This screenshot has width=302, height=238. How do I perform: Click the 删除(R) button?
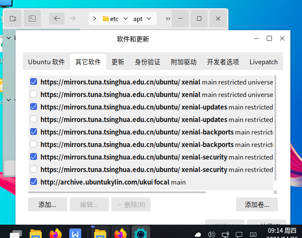click(x=131, y=204)
